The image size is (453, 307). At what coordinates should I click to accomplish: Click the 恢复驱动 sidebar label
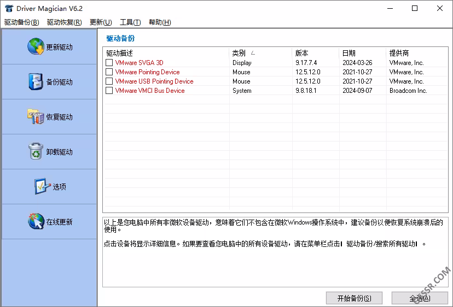tap(59, 117)
